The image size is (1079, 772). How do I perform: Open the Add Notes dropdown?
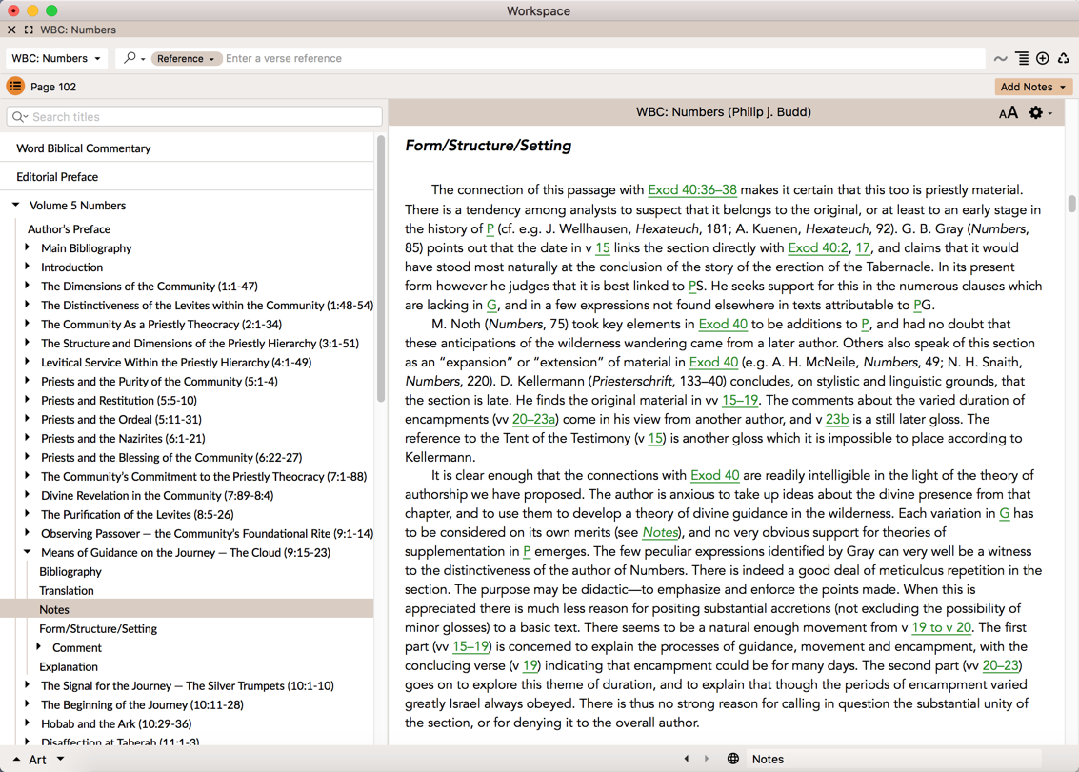pos(1033,87)
